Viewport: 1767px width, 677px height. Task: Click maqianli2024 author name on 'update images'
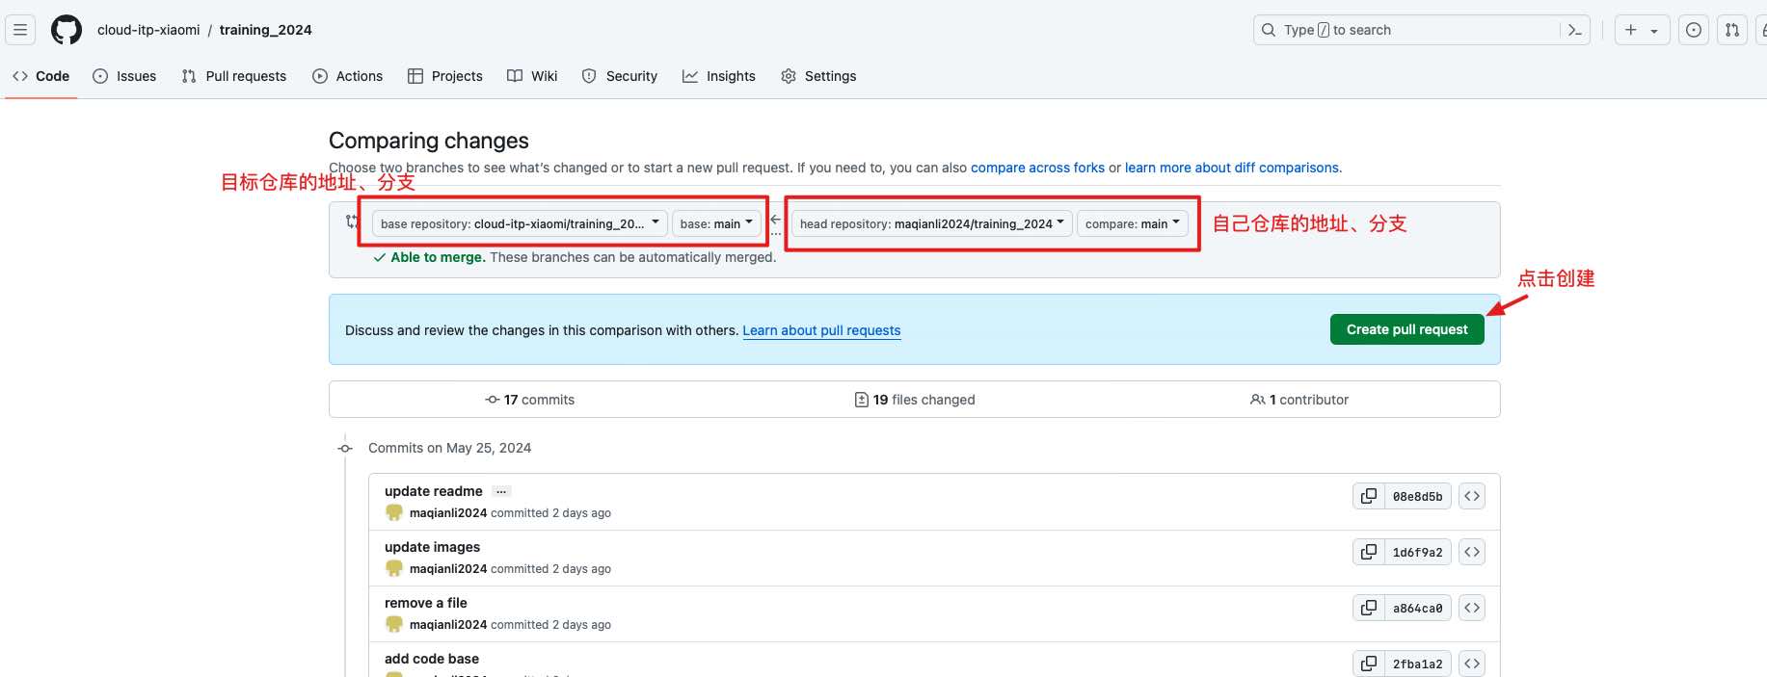click(x=448, y=569)
